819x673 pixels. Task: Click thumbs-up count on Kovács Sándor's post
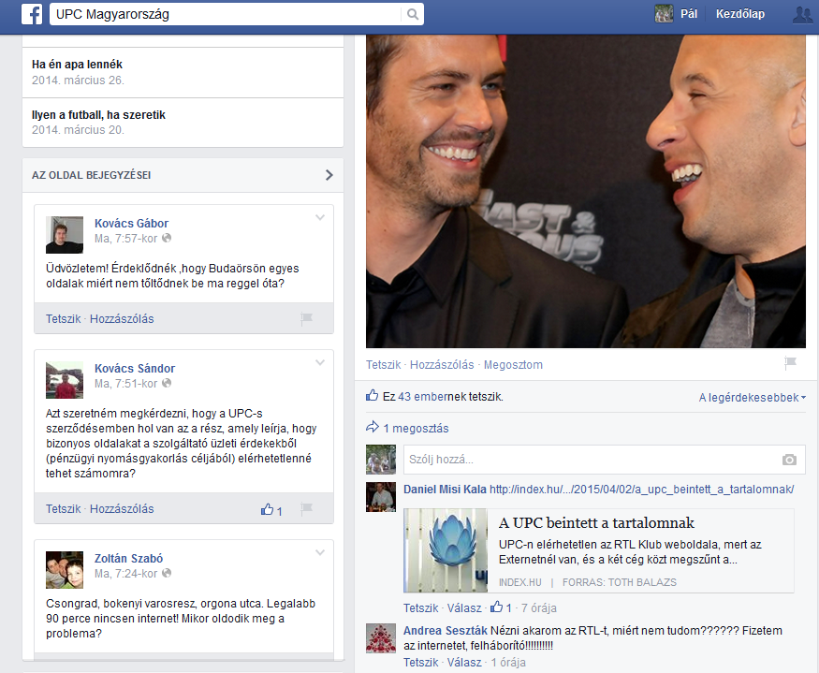[271, 509]
